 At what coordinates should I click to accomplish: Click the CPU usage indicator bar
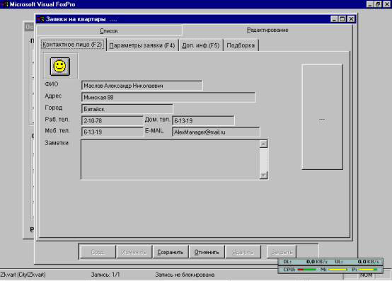(307, 270)
